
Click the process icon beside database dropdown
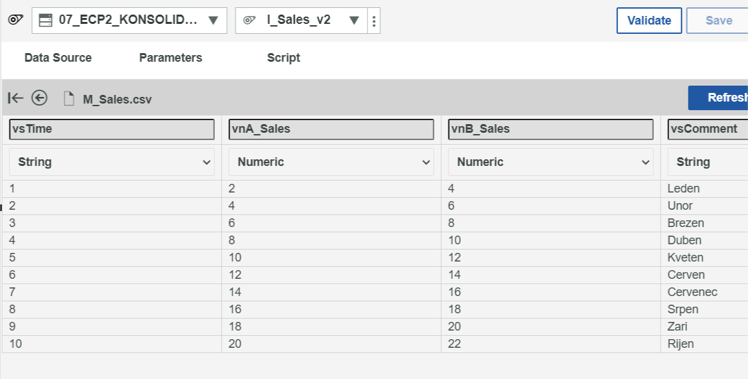click(16, 20)
